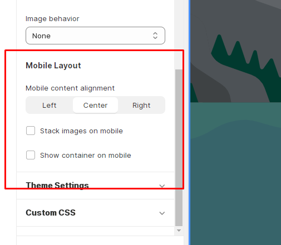Click the 'Stack images on mobile' label text
Viewport: 281px width, 245px height.
tap(81, 131)
